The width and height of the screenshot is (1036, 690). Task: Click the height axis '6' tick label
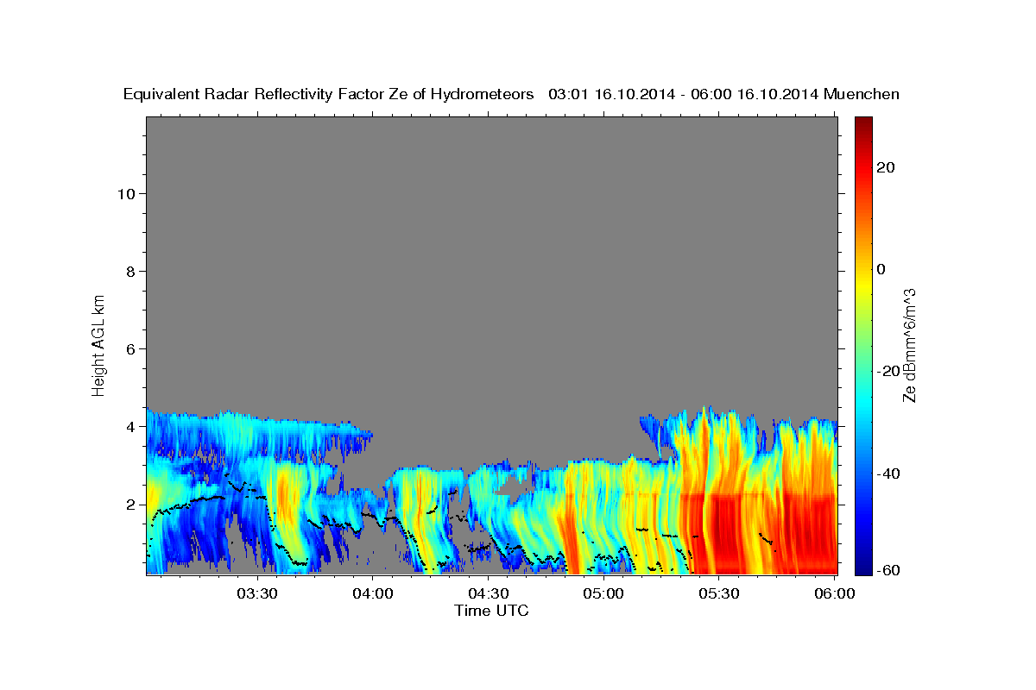pyautogui.click(x=130, y=349)
